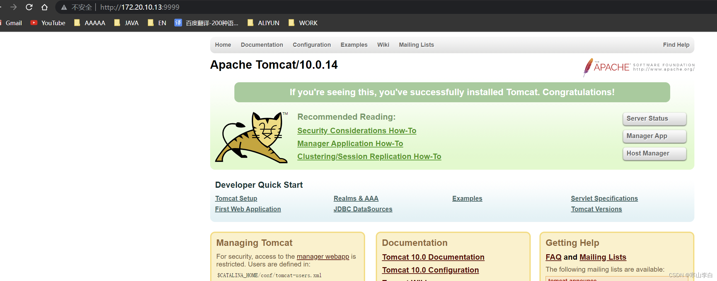The image size is (717, 281).
Task: Open Find Help in the nav bar
Action: 676,45
